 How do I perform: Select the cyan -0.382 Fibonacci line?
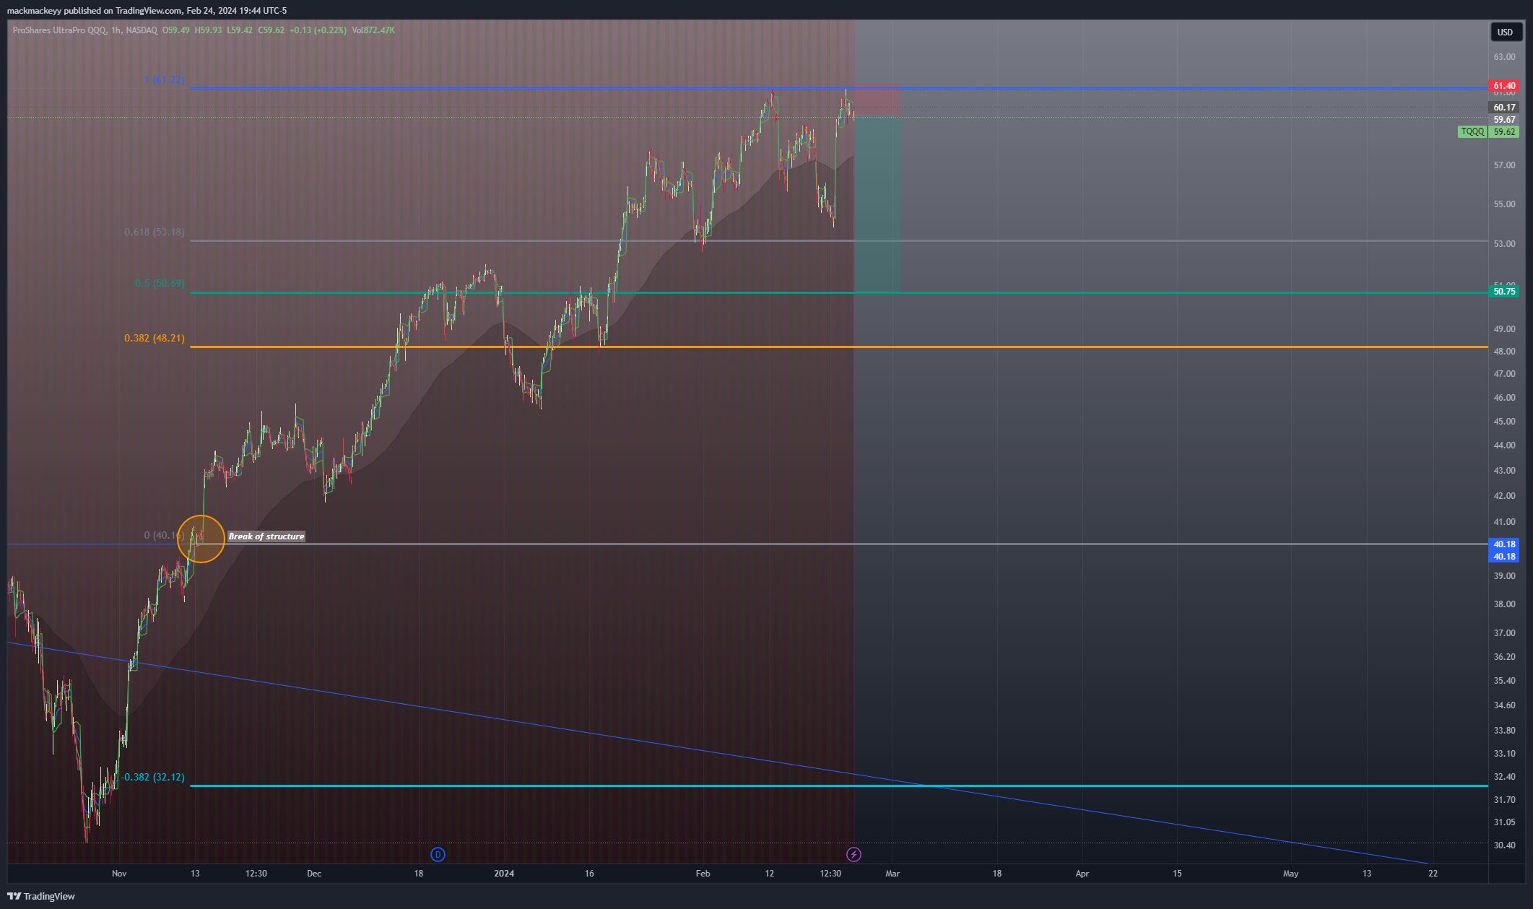pos(838,786)
